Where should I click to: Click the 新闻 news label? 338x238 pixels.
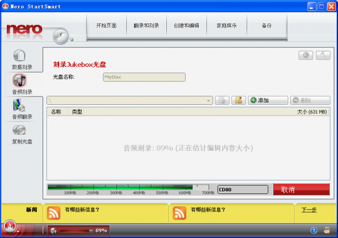[x=32, y=209]
